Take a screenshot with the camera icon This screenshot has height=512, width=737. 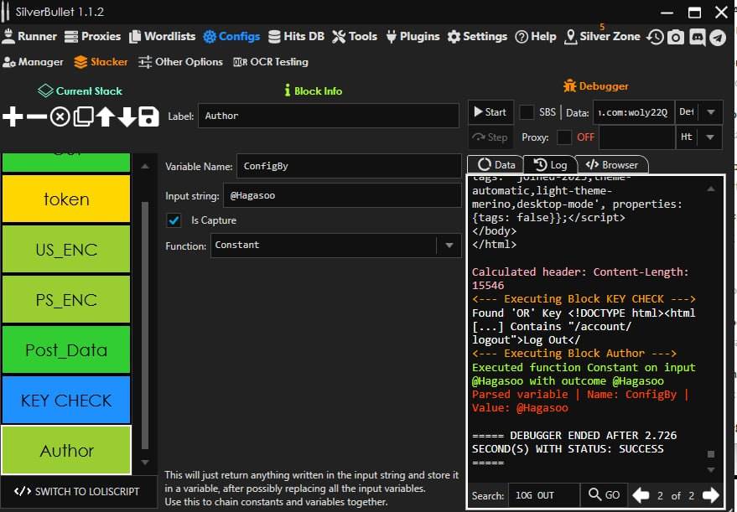tap(676, 37)
